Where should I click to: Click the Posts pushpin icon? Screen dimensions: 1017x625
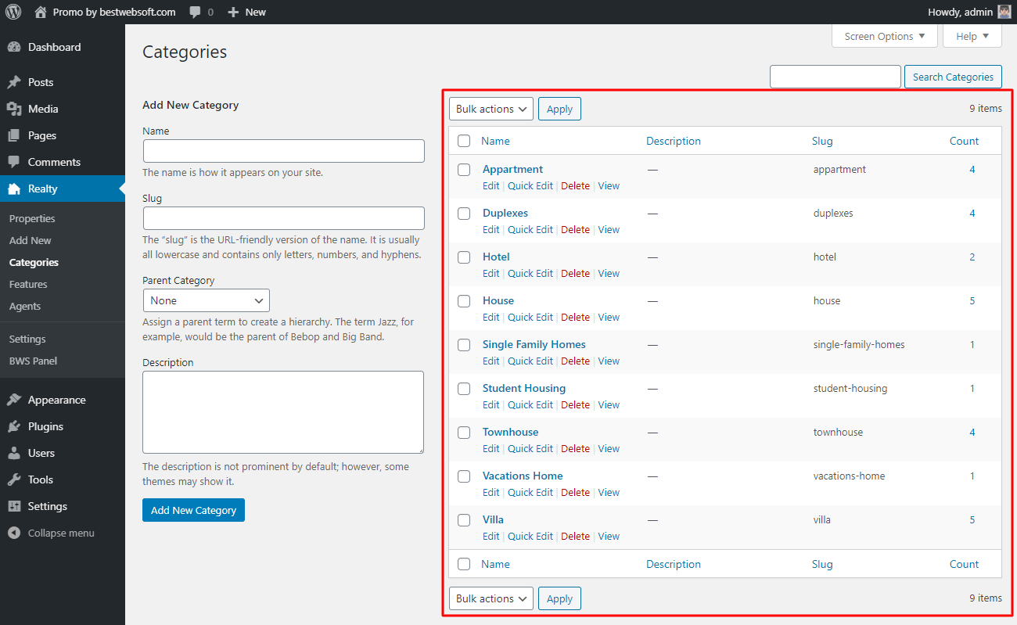14,82
